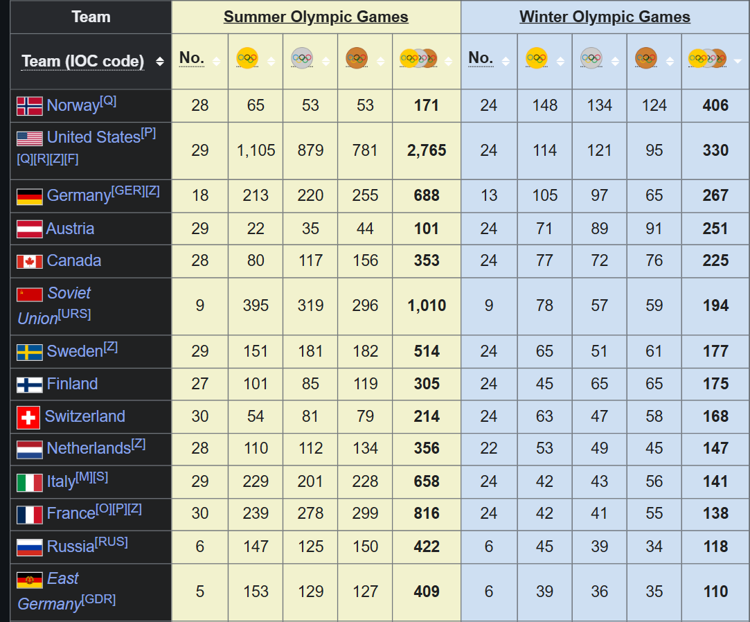Click the Germany flag icon
Screen dimensions: 750x622
click(x=30, y=197)
